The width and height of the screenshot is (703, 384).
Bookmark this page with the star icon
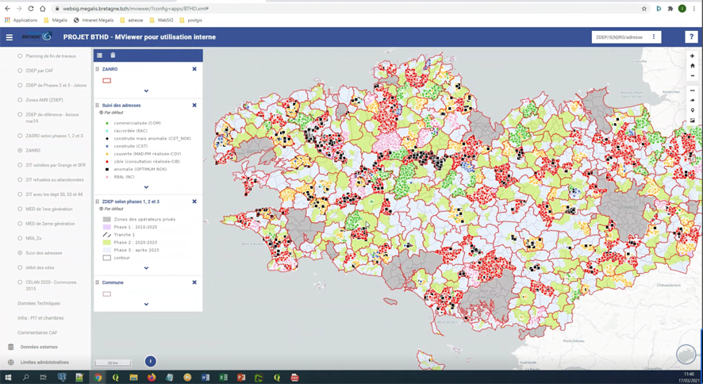click(x=644, y=9)
